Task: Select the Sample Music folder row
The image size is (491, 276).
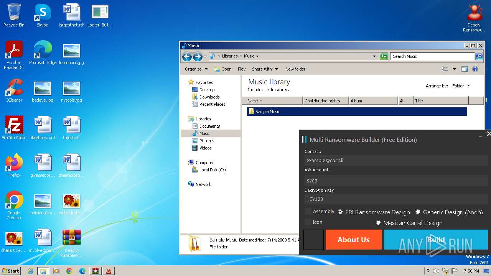Action: coord(357,112)
